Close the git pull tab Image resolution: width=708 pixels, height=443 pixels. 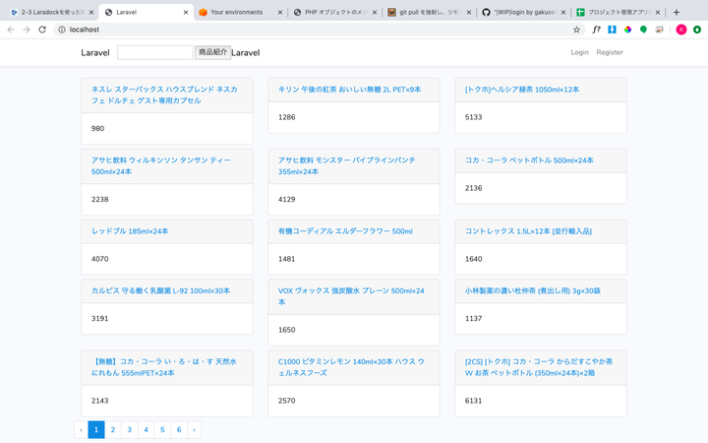pyautogui.click(x=469, y=12)
